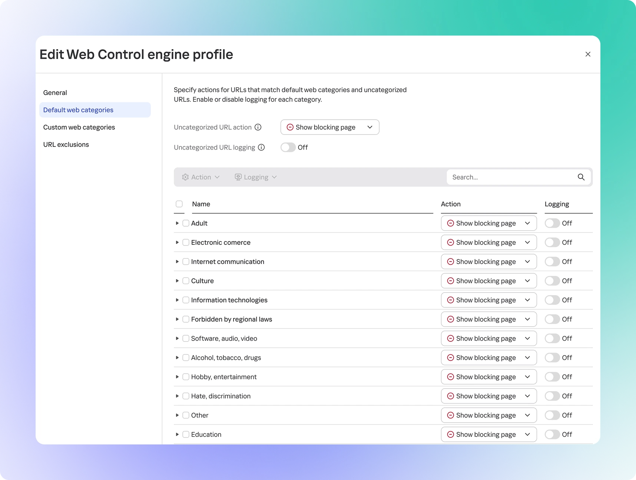
Task: Click the category Search field
Action: 511,177
